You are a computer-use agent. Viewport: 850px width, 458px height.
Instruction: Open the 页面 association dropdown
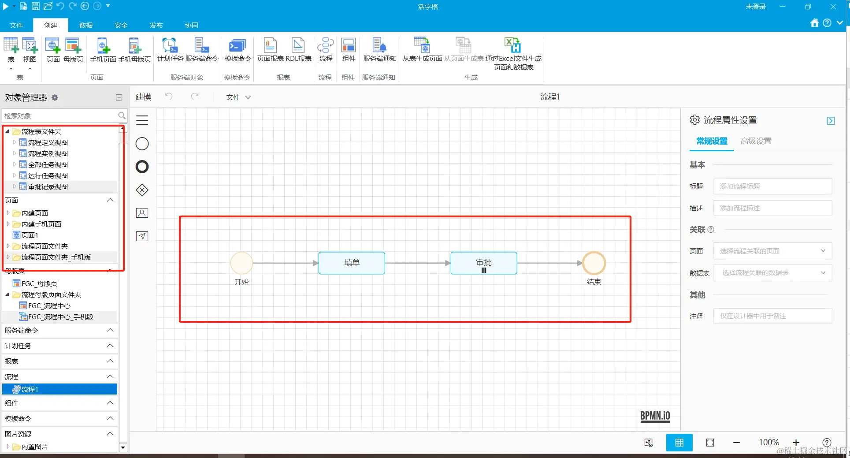[x=773, y=251]
